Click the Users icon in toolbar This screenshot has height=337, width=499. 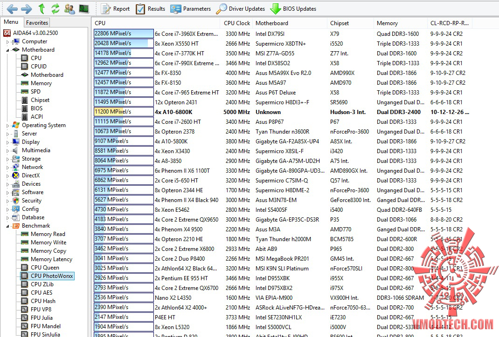[69, 9]
